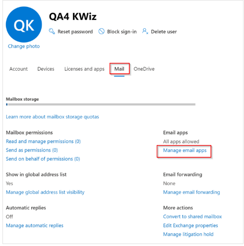Switch to the Account tab

(x=18, y=69)
